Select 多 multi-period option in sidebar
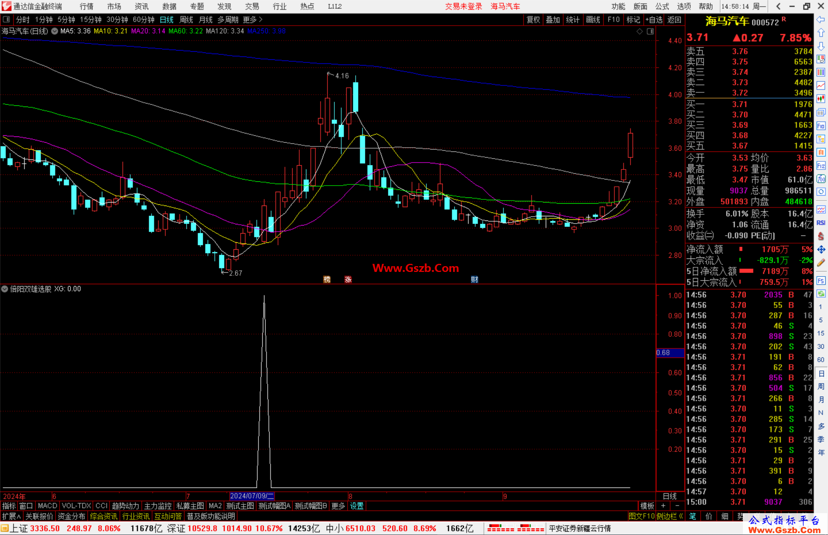828x535 pixels. click(821, 426)
